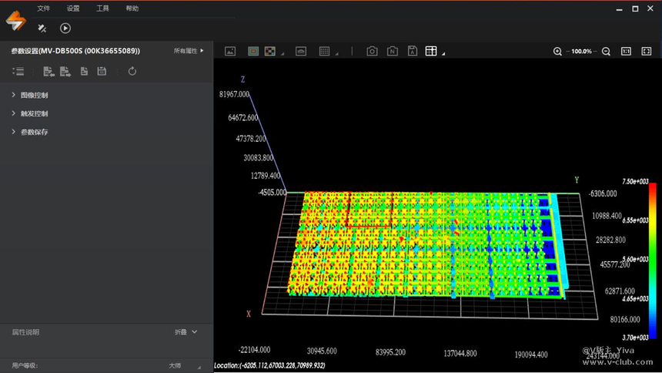The width and height of the screenshot is (662, 373).
Task: Fit the view to the window icon
Action: click(647, 51)
